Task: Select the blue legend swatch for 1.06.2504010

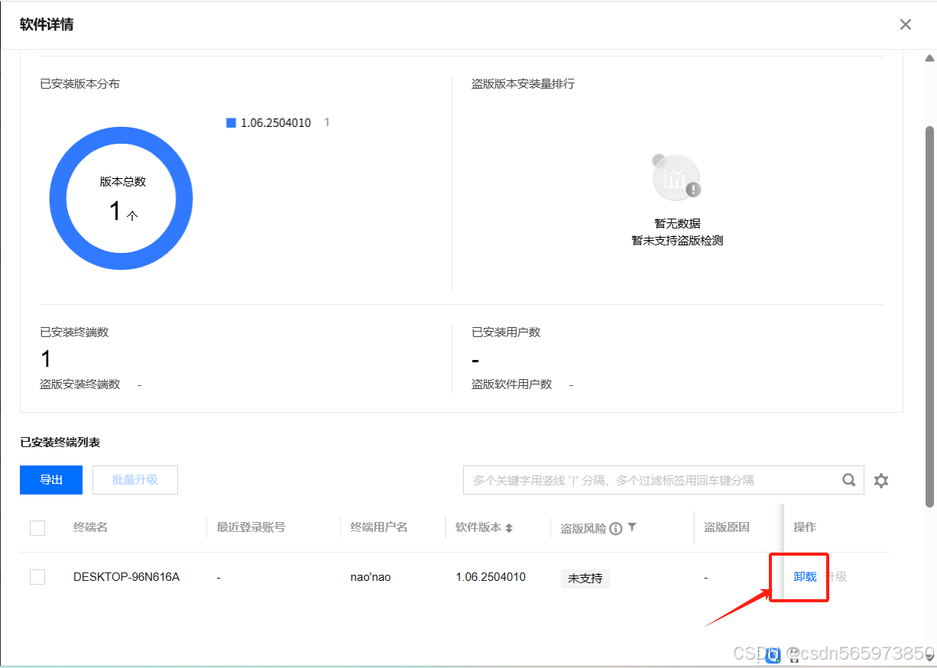Action: [x=229, y=122]
